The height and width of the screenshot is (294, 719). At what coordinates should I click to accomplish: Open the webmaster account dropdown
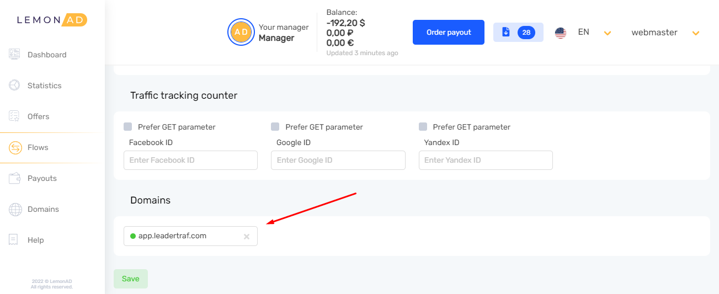695,33
